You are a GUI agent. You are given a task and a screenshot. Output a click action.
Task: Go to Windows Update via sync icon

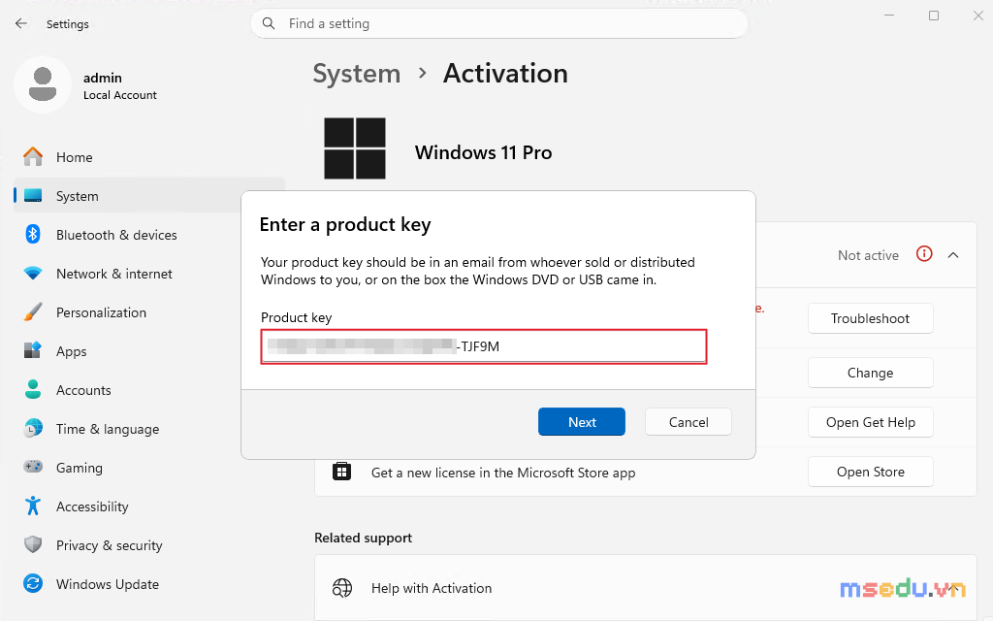[x=33, y=583]
